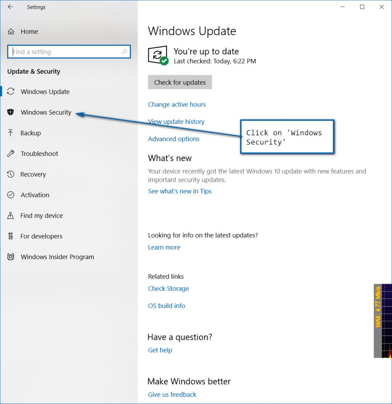Open the Check Storage link

tap(168, 288)
